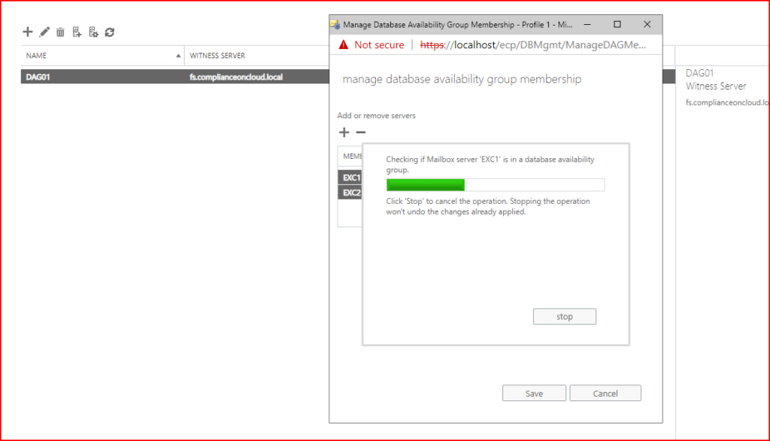Click the Save button

534,394
